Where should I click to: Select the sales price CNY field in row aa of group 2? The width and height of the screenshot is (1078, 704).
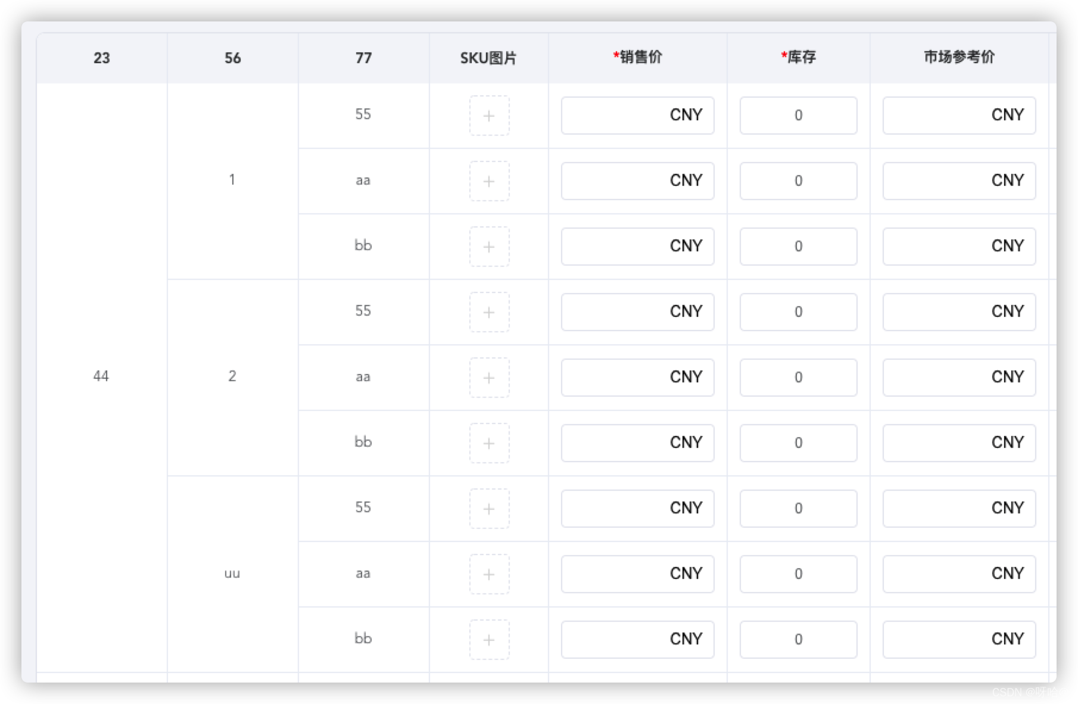[637, 377]
